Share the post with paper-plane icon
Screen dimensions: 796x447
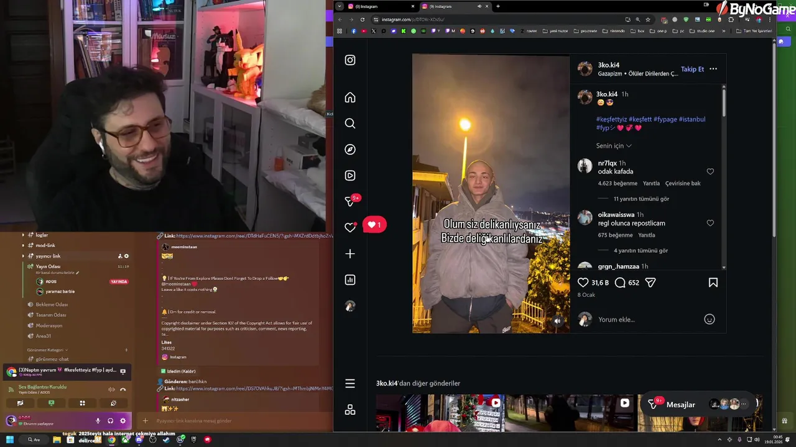point(650,282)
